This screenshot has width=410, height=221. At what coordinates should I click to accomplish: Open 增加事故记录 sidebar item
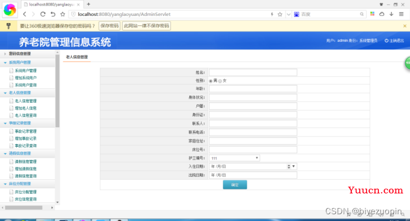point(25,138)
